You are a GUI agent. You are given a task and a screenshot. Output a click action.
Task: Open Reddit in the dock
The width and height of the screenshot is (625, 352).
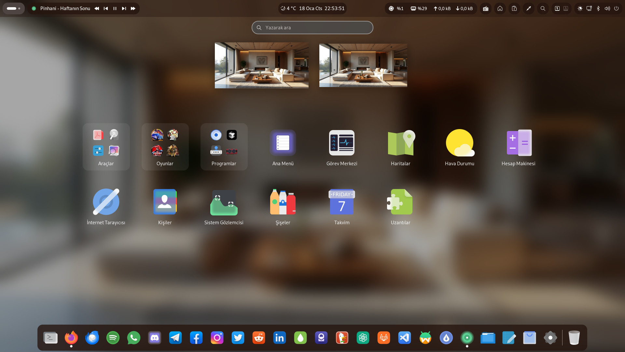tap(259, 338)
